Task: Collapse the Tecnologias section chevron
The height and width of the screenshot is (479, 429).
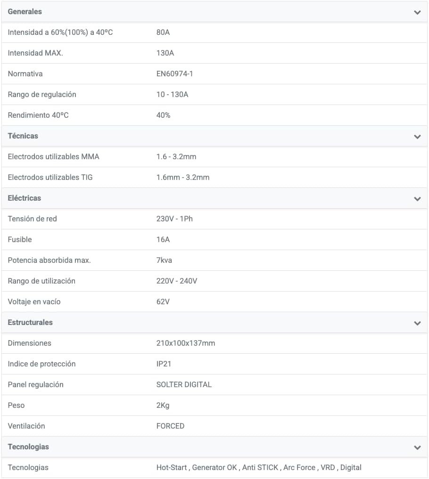Action: coord(417,447)
